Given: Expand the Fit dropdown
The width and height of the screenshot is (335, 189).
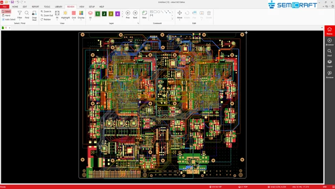Looking at the screenshot, I should [57, 20].
